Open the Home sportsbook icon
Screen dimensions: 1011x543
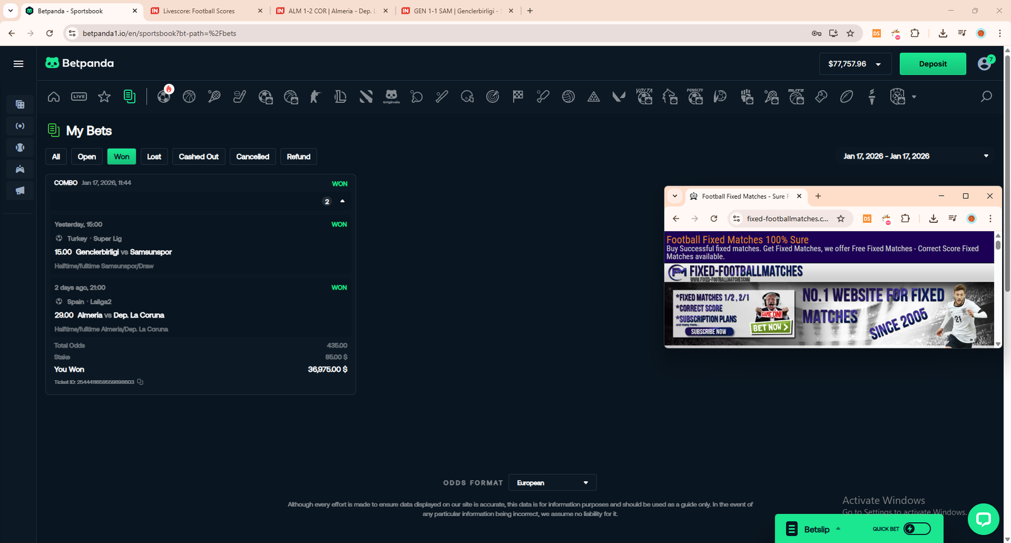click(x=54, y=97)
